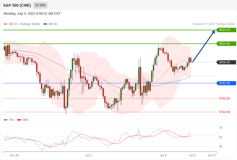237x160 pixels.
Task: Click the 'RSI' legend label
Action: point(11,120)
